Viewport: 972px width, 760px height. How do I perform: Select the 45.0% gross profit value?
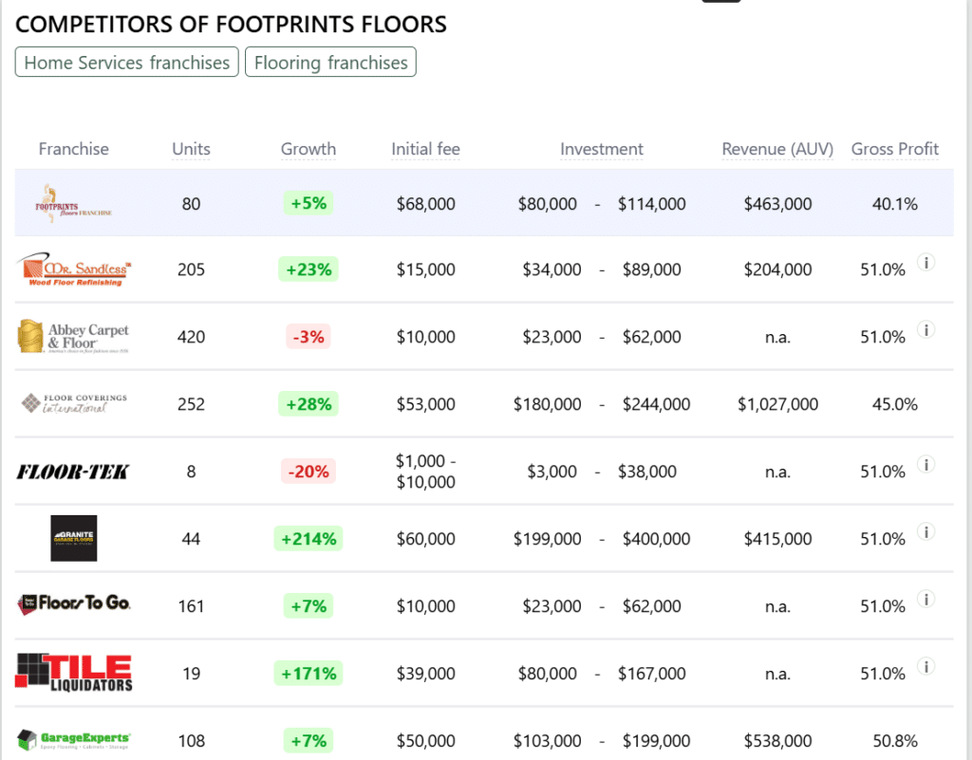point(894,404)
